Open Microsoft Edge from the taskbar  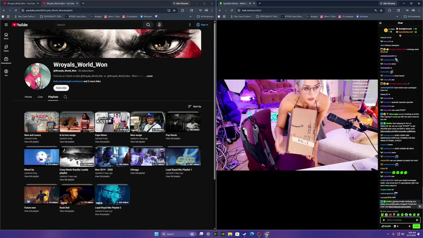(x=252, y=234)
